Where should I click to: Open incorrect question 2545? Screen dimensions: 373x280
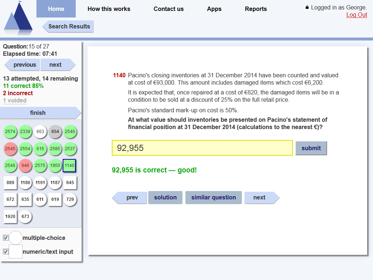pos(10,149)
